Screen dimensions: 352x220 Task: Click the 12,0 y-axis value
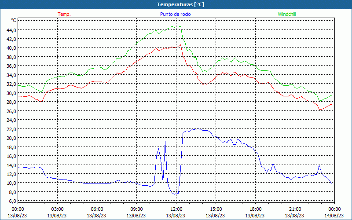click(11, 174)
